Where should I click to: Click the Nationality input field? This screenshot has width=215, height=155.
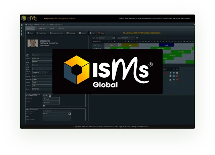point(42,80)
